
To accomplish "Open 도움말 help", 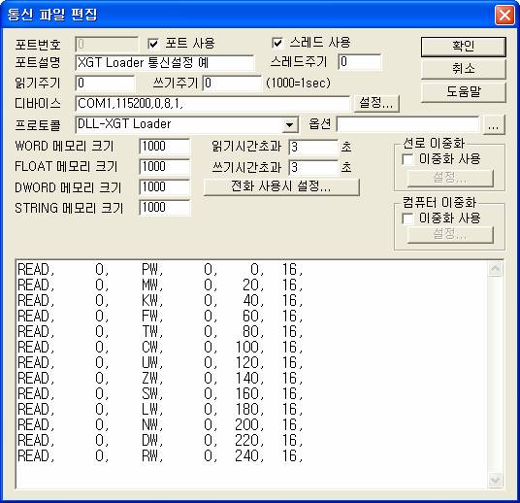I will [x=464, y=91].
